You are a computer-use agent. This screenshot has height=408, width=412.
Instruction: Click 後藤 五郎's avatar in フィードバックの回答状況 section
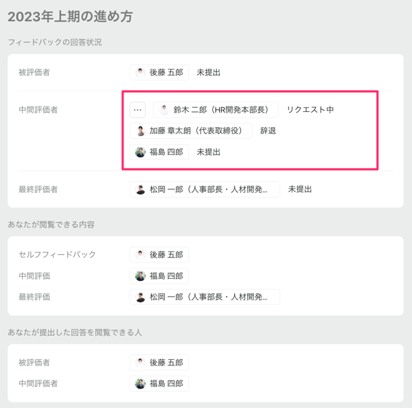point(140,72)
